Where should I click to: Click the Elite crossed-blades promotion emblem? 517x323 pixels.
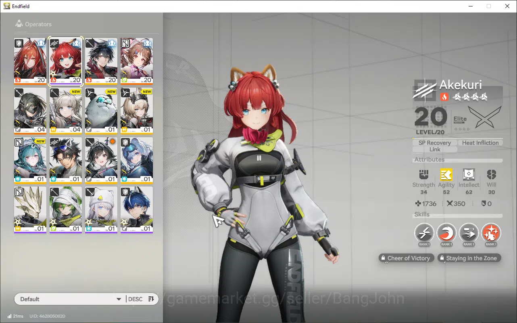(484, 117)
